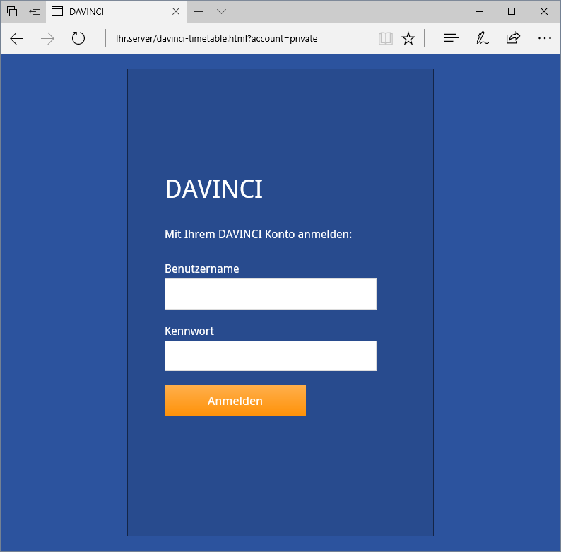This screenshot has width=561, height=552.
Task: Refresh the current page
Action: click(x=78, y=38)
